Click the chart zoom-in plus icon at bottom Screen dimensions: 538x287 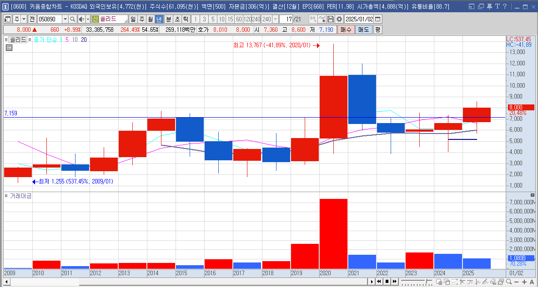click(523, 282)
